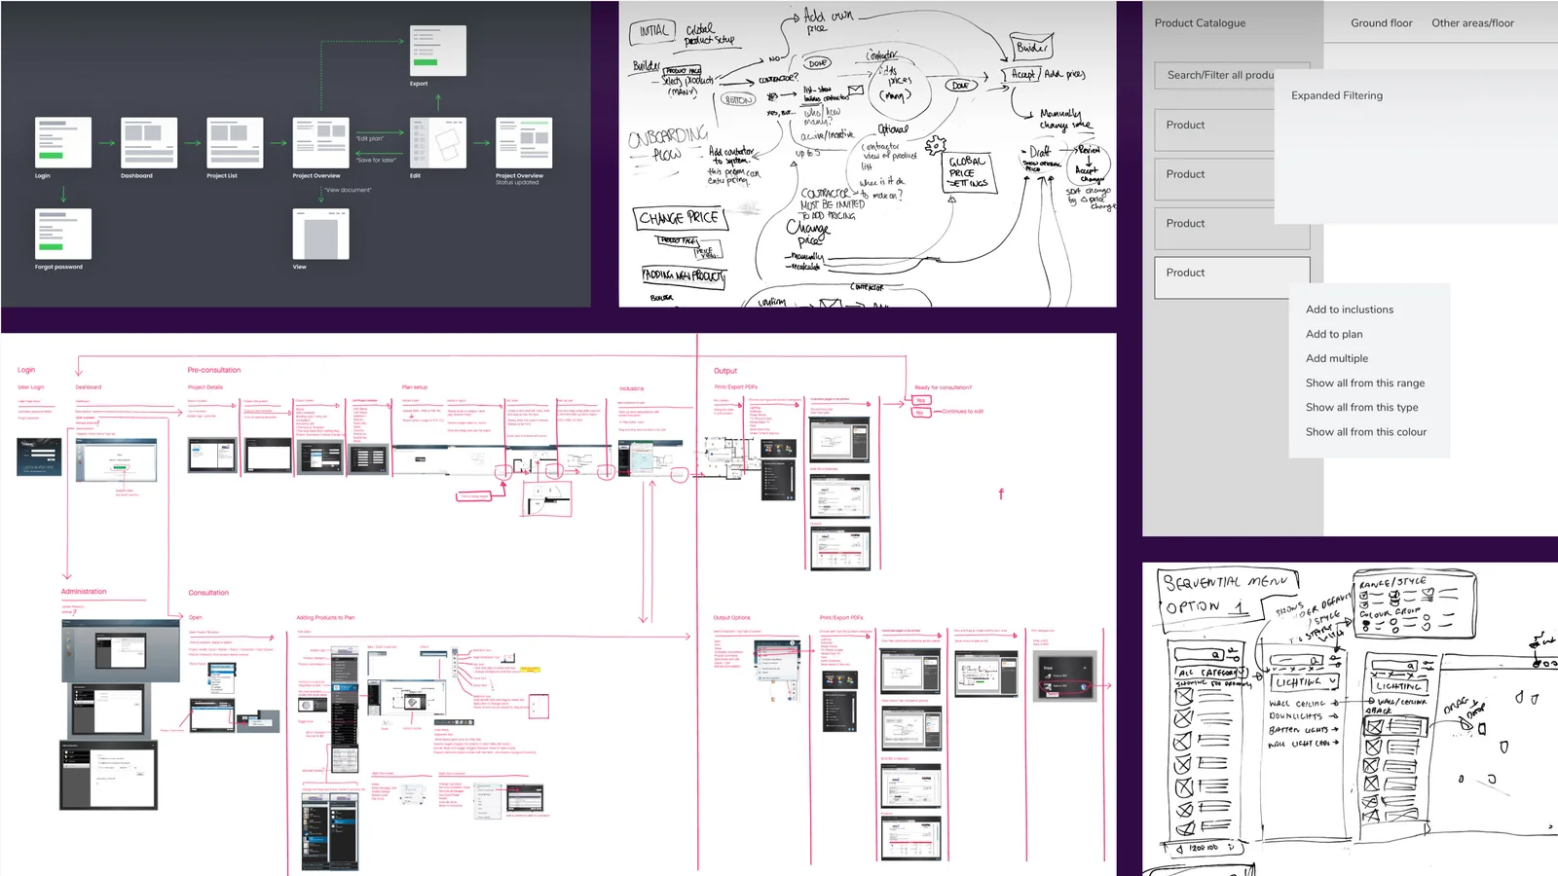This screenshot has width=1558, height=876.
Task: Select the Forgot password wireframe icon
Action: click(x=62, y=234)
